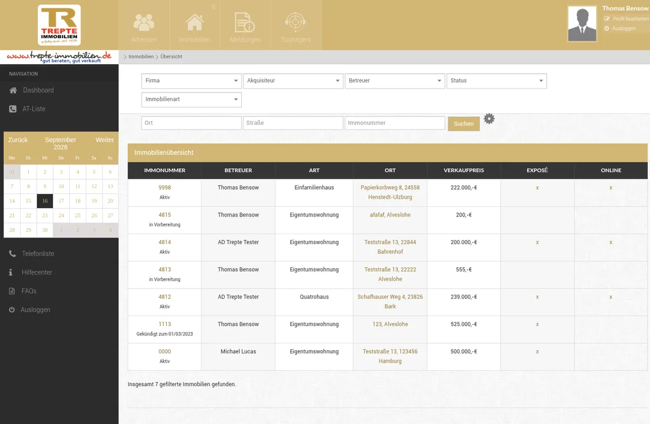Click Exposé x mark for property 0000
Viewport: 650px width, 424px height.
pyautogui.click(x=537, y=351)
